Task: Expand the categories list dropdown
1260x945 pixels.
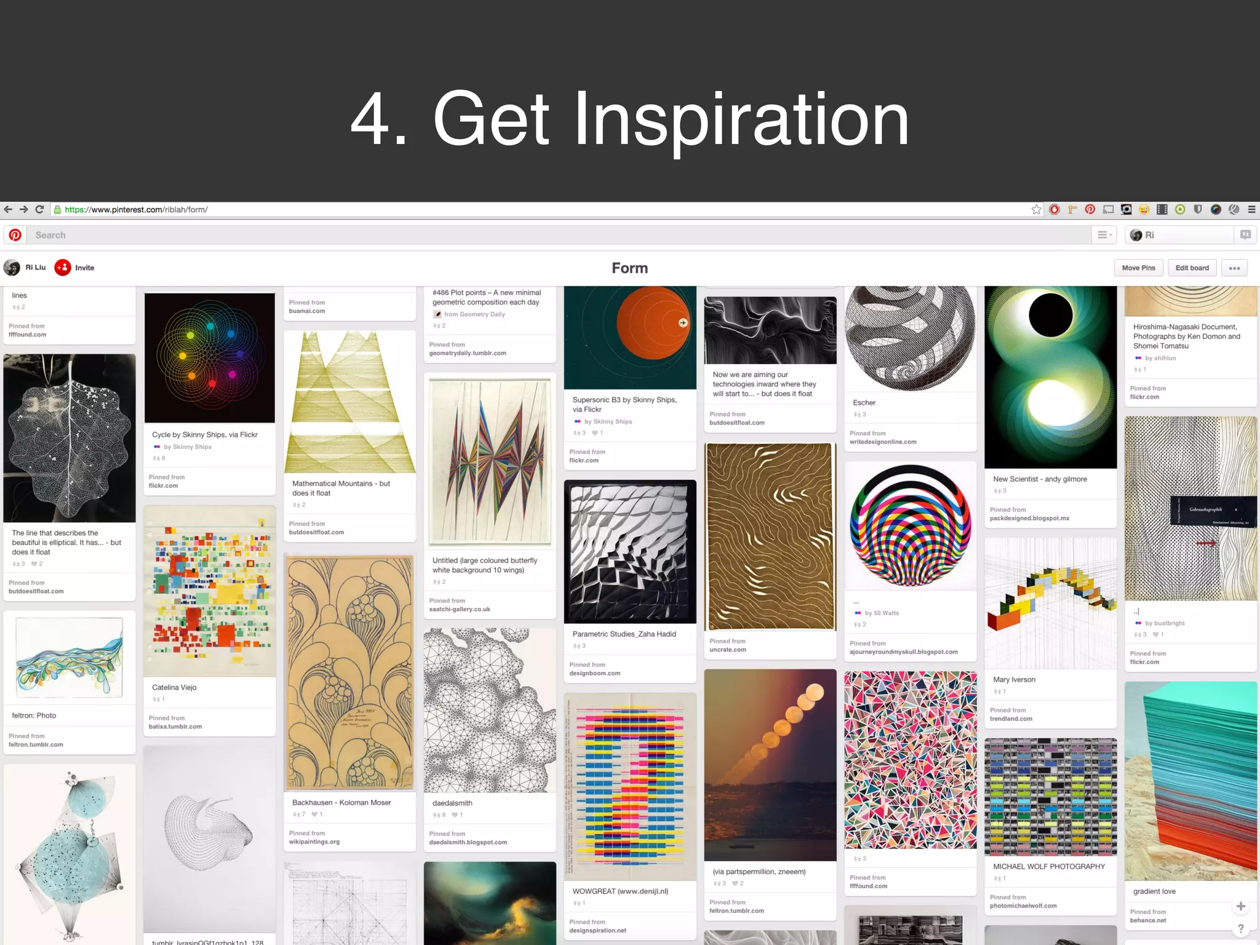Action: [1104, 235]
